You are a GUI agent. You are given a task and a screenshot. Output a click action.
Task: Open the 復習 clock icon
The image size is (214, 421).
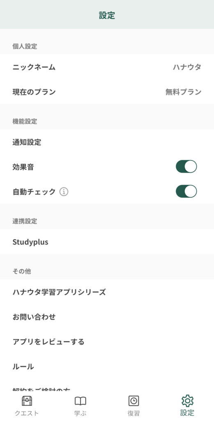coord(133,401)
